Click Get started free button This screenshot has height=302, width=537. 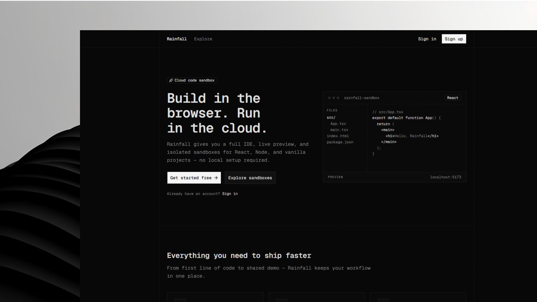coord(194,178)
